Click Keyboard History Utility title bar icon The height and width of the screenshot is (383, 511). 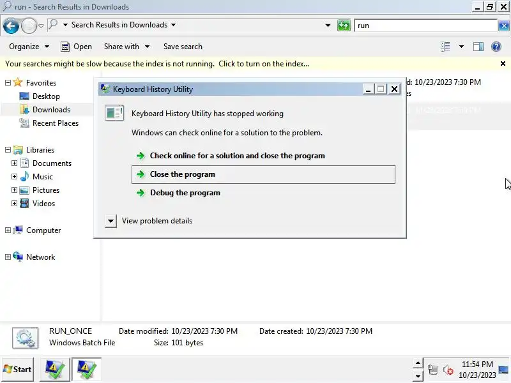[105, 89]
